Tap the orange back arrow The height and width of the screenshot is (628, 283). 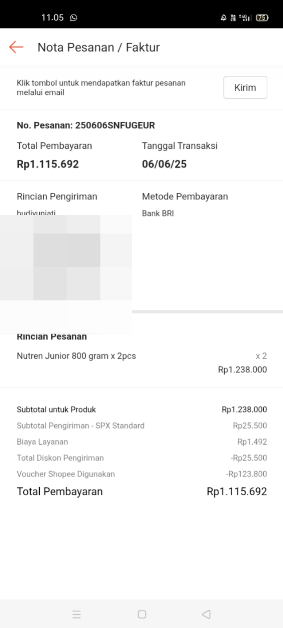16,47
